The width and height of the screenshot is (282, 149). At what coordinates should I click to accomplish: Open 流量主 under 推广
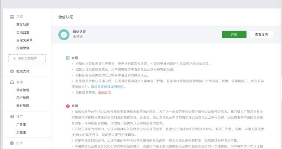pos(21,132)
